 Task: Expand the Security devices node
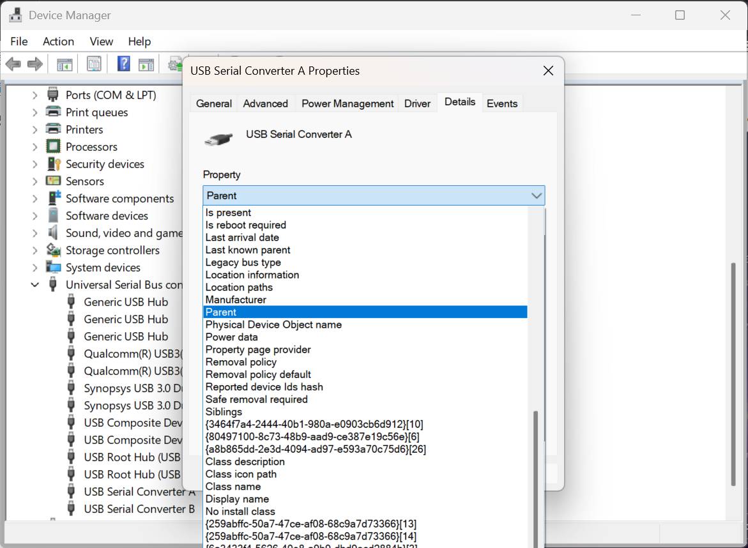pyautogui.click(x=35, y=164)
